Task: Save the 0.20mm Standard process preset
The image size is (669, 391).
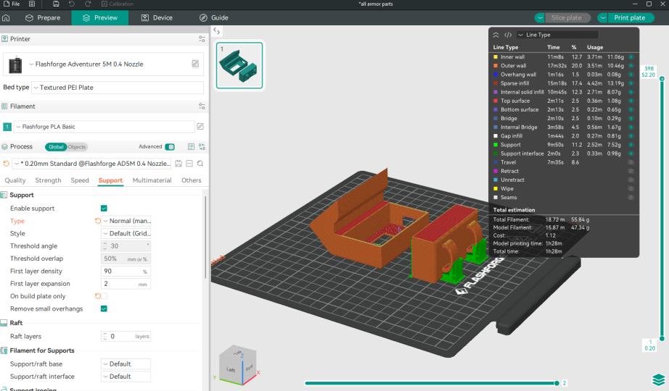Action: pyautogui.click(x=178, y=164)
